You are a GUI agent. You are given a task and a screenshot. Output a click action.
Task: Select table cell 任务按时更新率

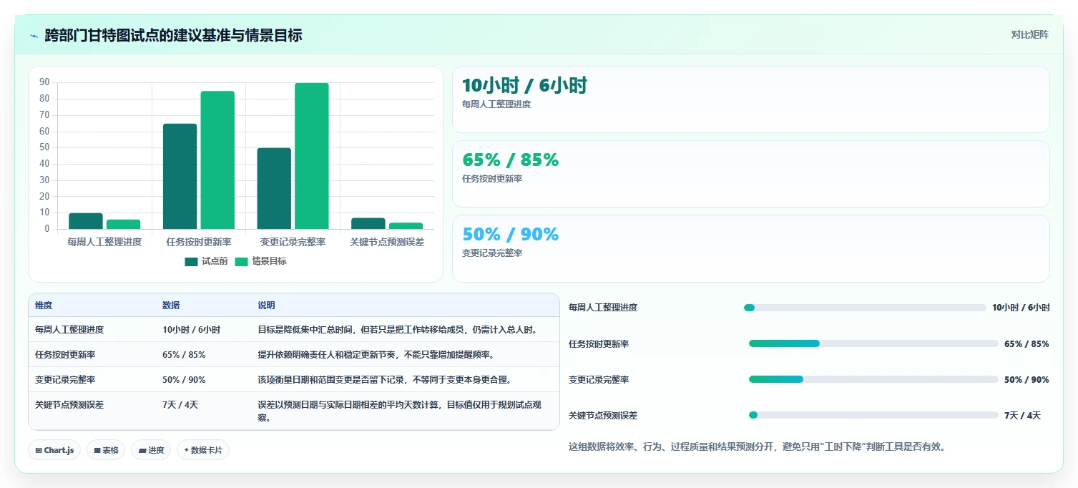65,354
